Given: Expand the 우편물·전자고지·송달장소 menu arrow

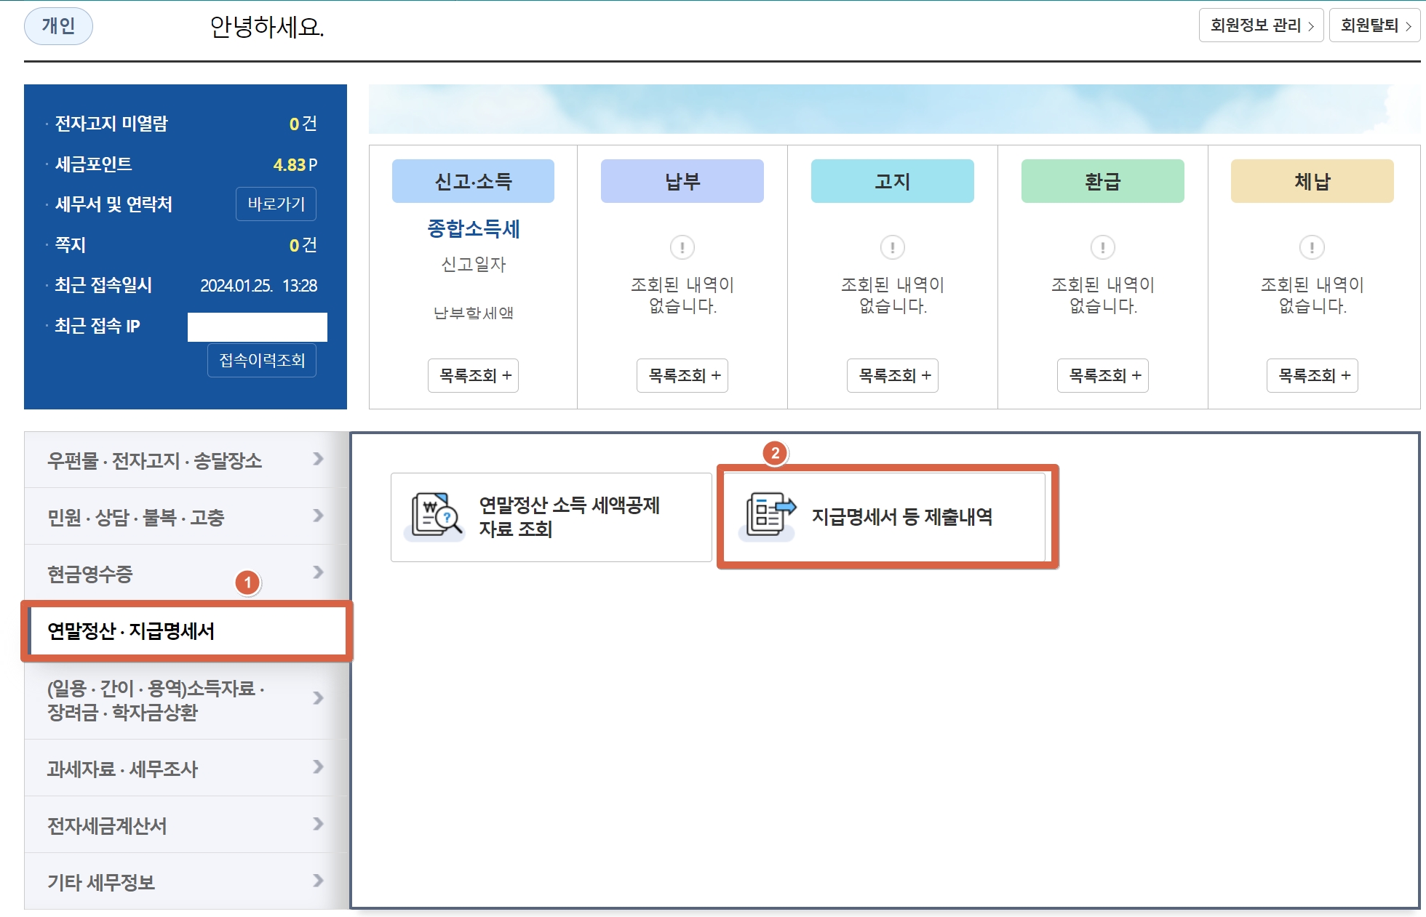Looking at the screenshot, I should (x=318, y=459).
